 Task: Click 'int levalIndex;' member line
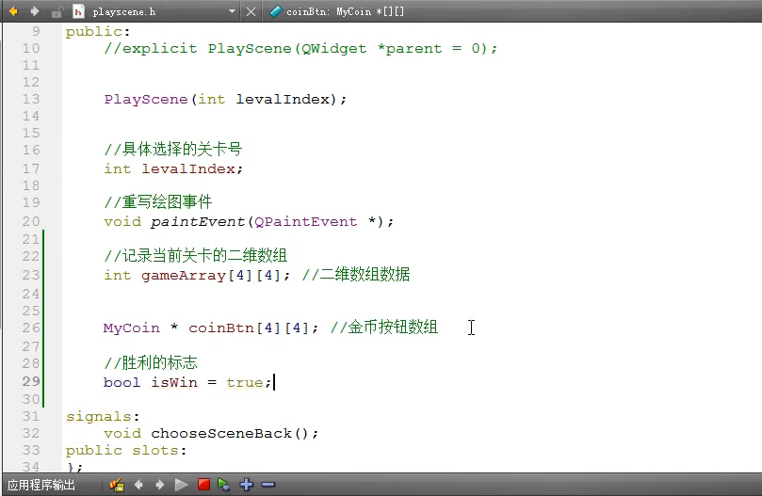click(x=173, y=168)
